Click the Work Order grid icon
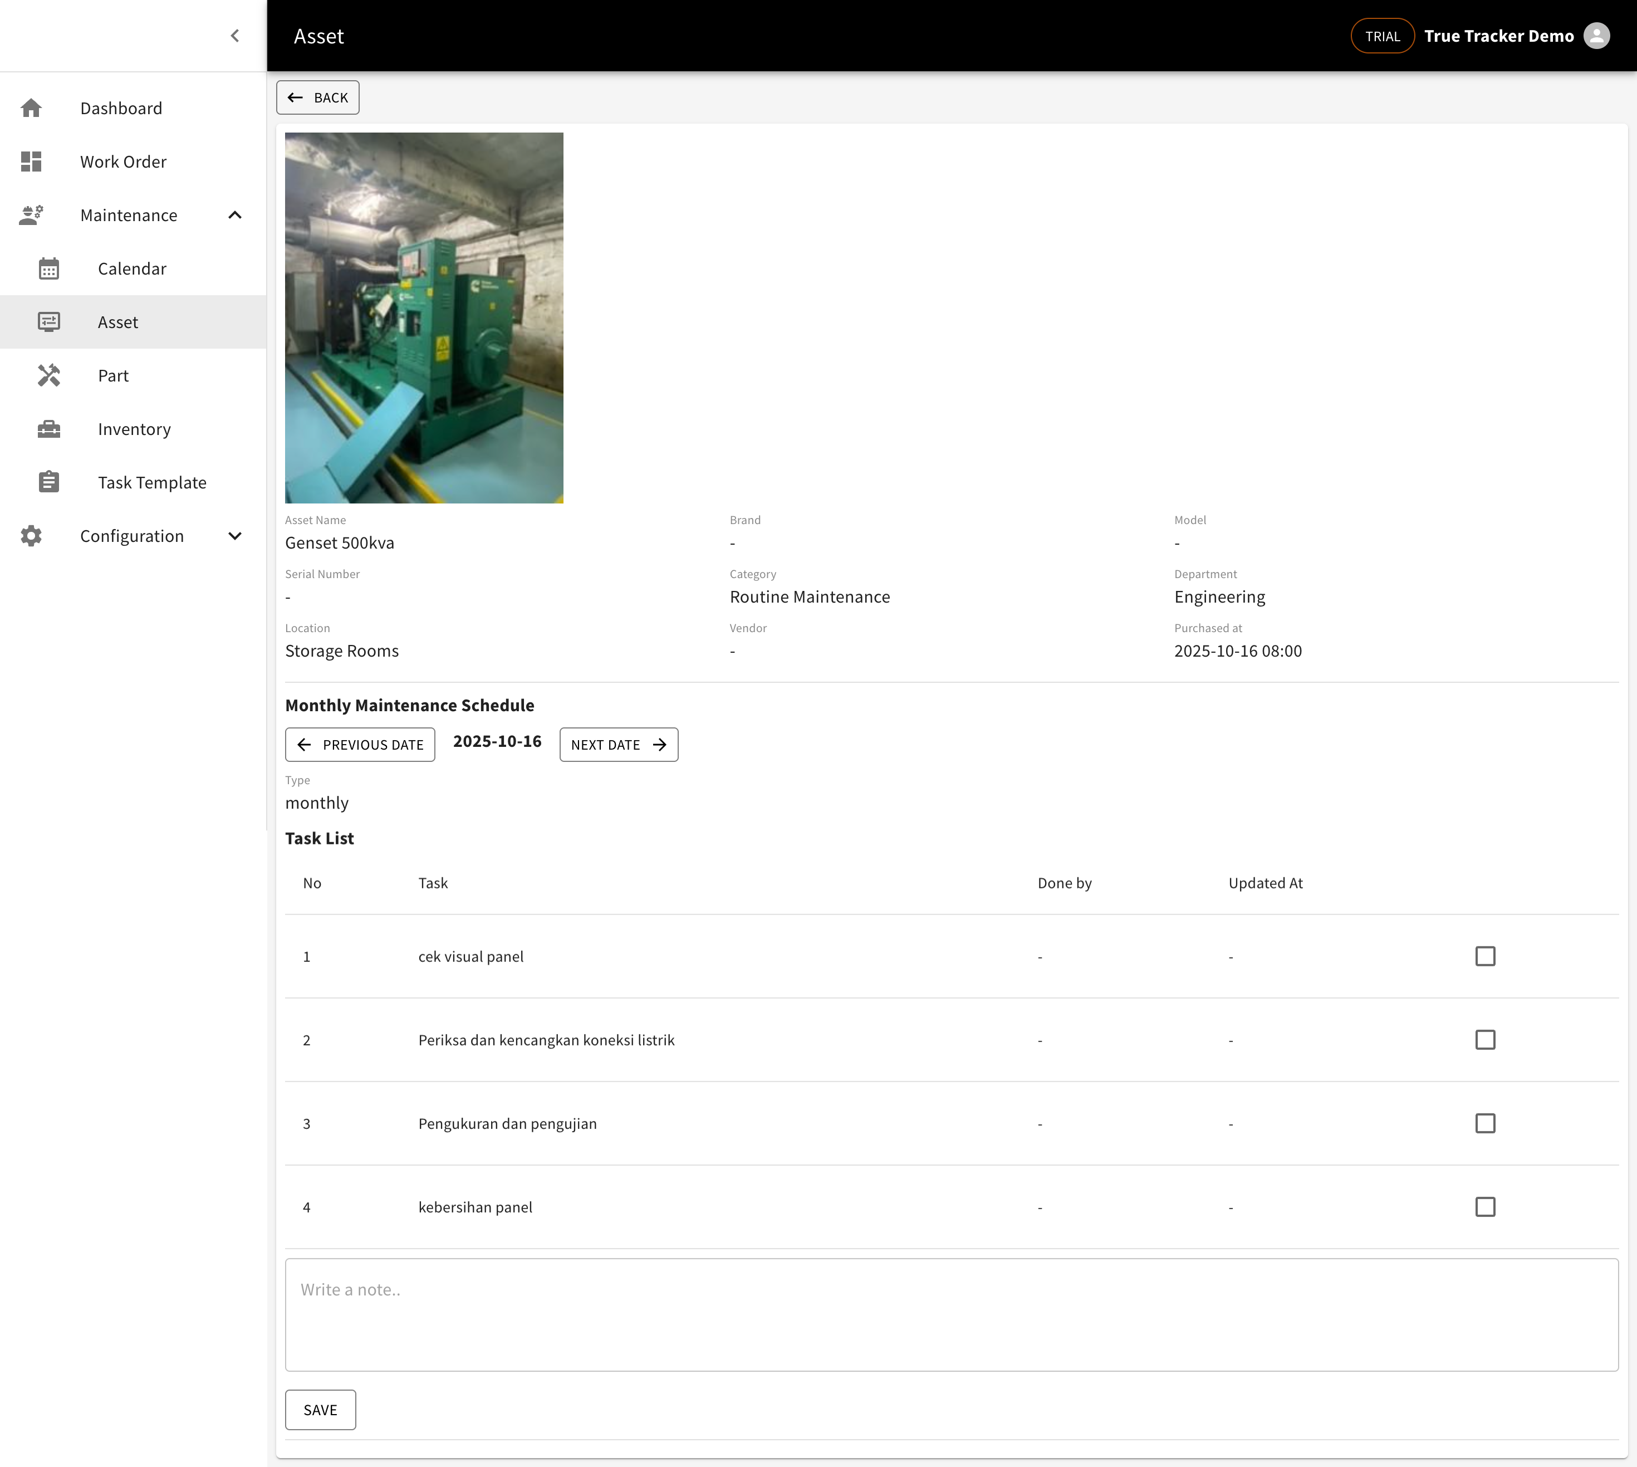The height and width of the screenshot is (1467, 1637). coord(31,162)
